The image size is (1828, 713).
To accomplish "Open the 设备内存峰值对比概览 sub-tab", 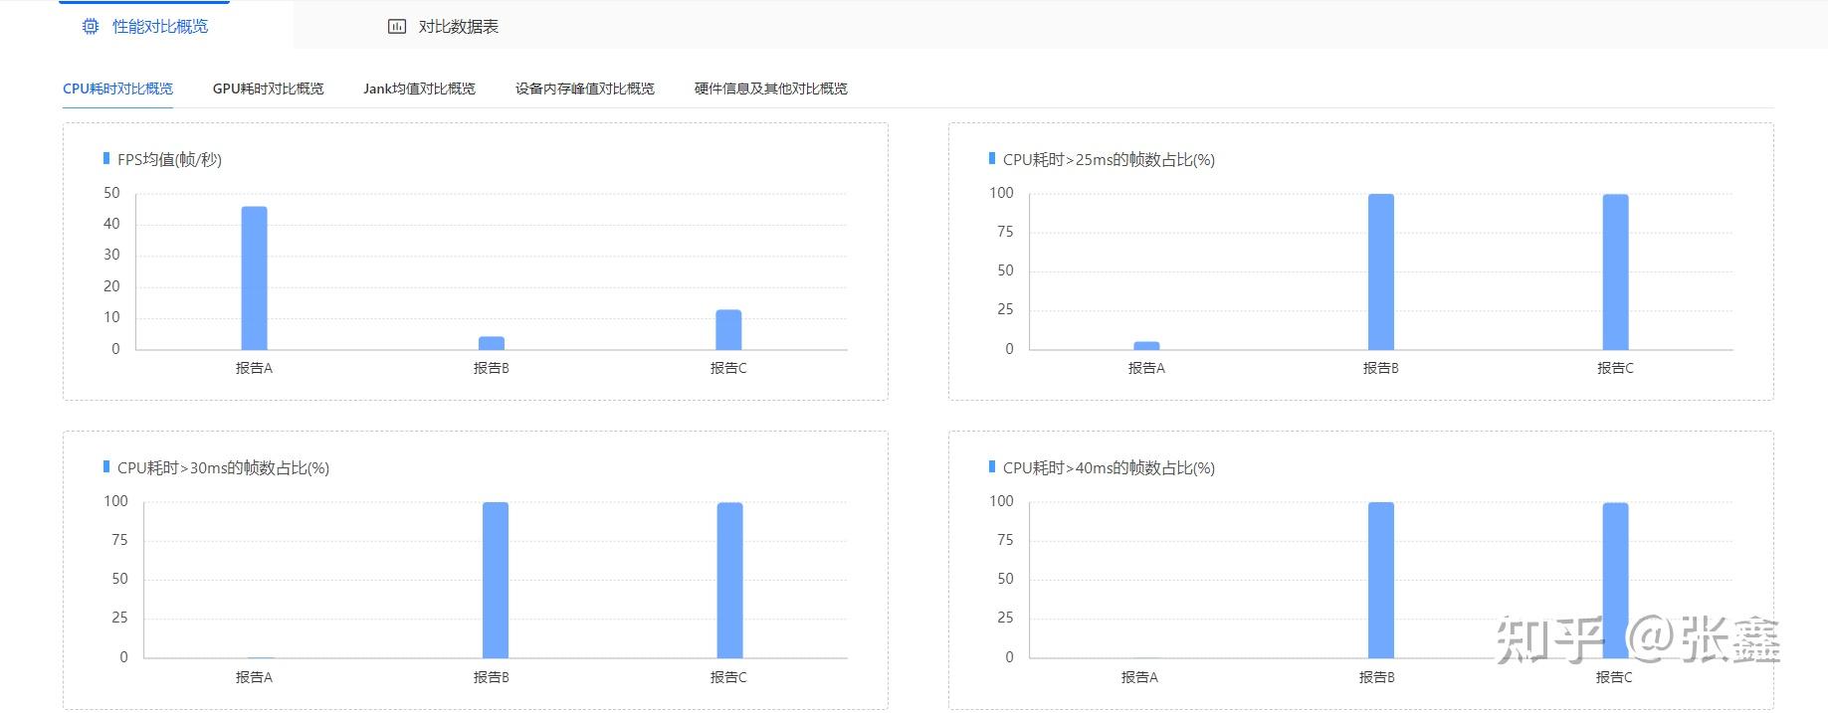I will [585, 89].
